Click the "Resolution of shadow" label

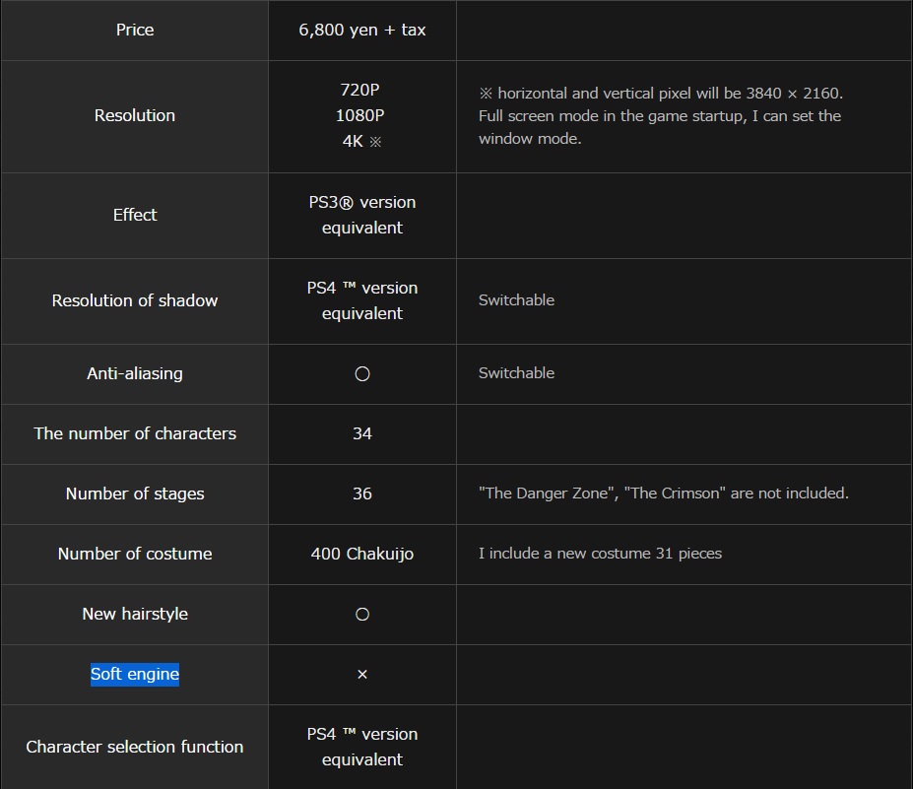(x=135, y=300)
